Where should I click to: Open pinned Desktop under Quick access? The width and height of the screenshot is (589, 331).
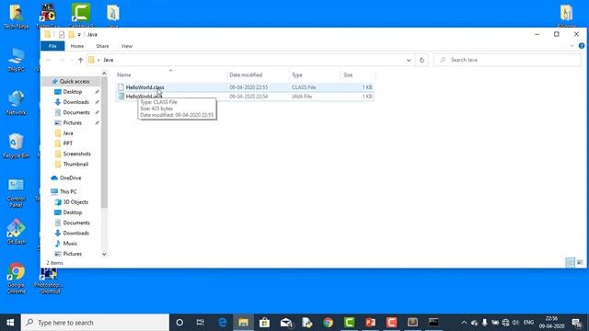tap(73, 92)
